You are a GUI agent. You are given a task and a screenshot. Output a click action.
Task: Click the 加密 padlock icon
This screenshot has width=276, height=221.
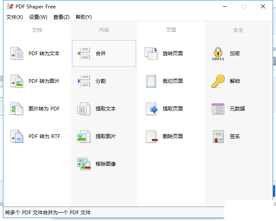coord(218,54)
